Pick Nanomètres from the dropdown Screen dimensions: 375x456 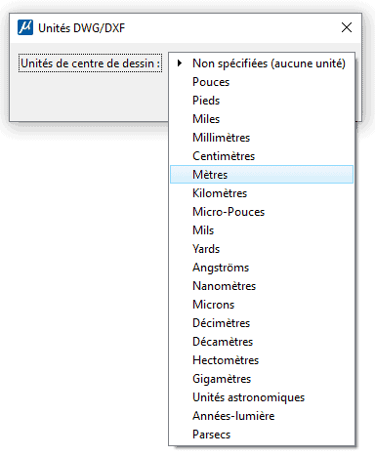click(262, 286)
